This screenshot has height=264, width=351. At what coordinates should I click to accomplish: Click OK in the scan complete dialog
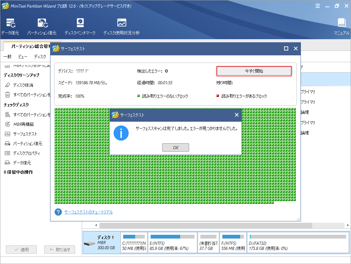tap(176, 147)
